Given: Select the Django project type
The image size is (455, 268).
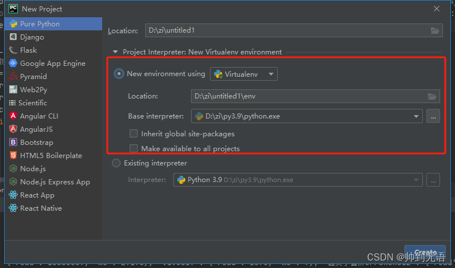Looking at the screenshot, I should click(53, 37).
